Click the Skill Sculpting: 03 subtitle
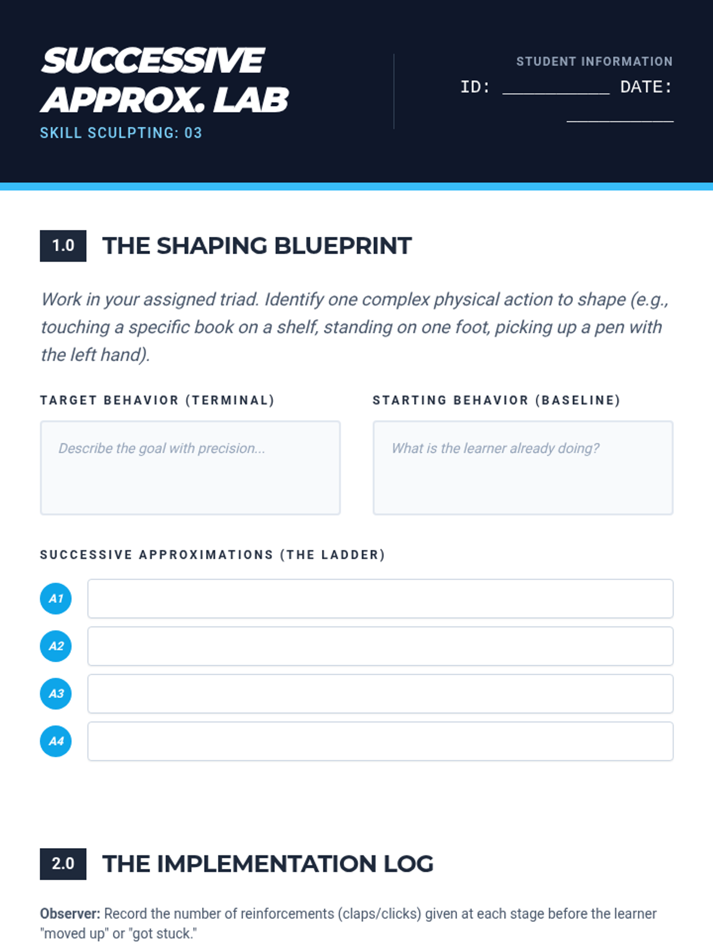 [121, 133]
